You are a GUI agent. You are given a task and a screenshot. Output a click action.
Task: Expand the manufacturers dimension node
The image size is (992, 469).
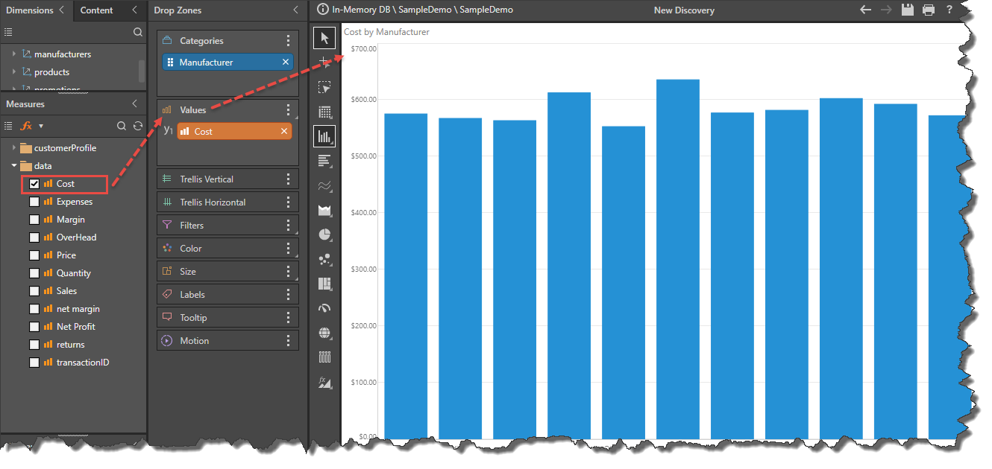(13, 54)
